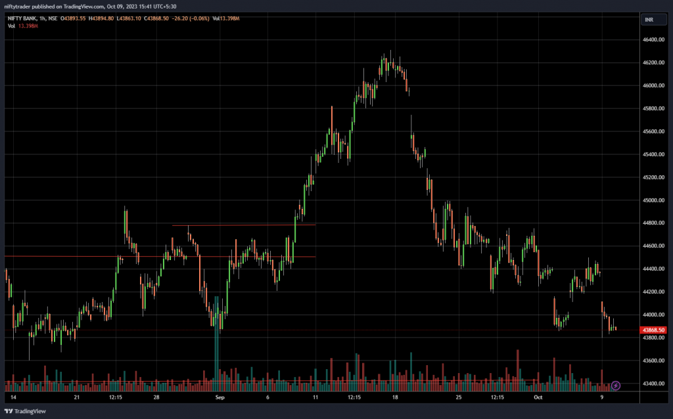
Task: Click the 46000.00 price axis label
Action: coord(653,85)
